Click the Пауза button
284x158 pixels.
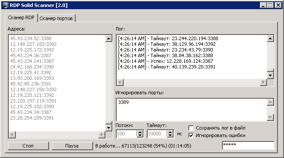(x=72, y=146)
